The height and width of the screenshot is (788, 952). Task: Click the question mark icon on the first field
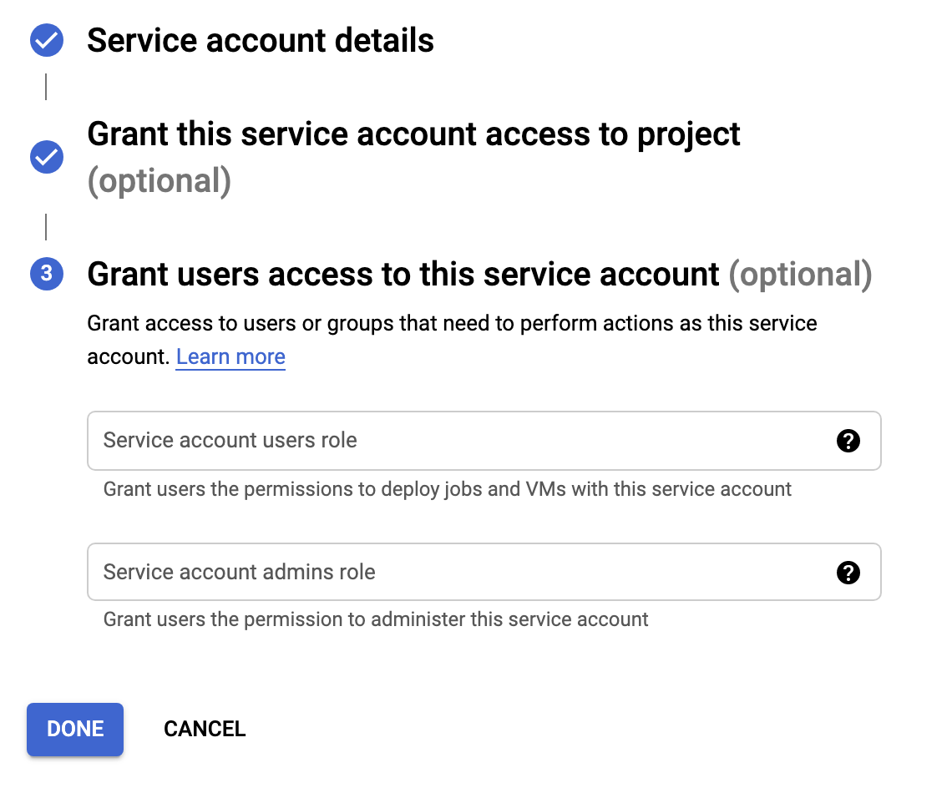(848, 441)
